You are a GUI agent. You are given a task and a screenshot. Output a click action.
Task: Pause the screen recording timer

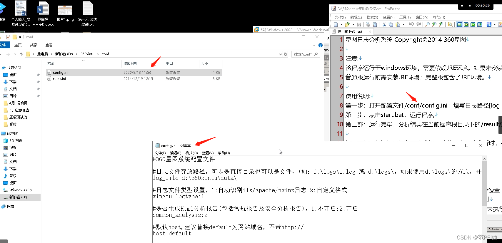click(462, 6)
